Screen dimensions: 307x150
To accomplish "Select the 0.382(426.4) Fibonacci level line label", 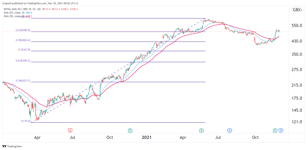I will (23, 40).
